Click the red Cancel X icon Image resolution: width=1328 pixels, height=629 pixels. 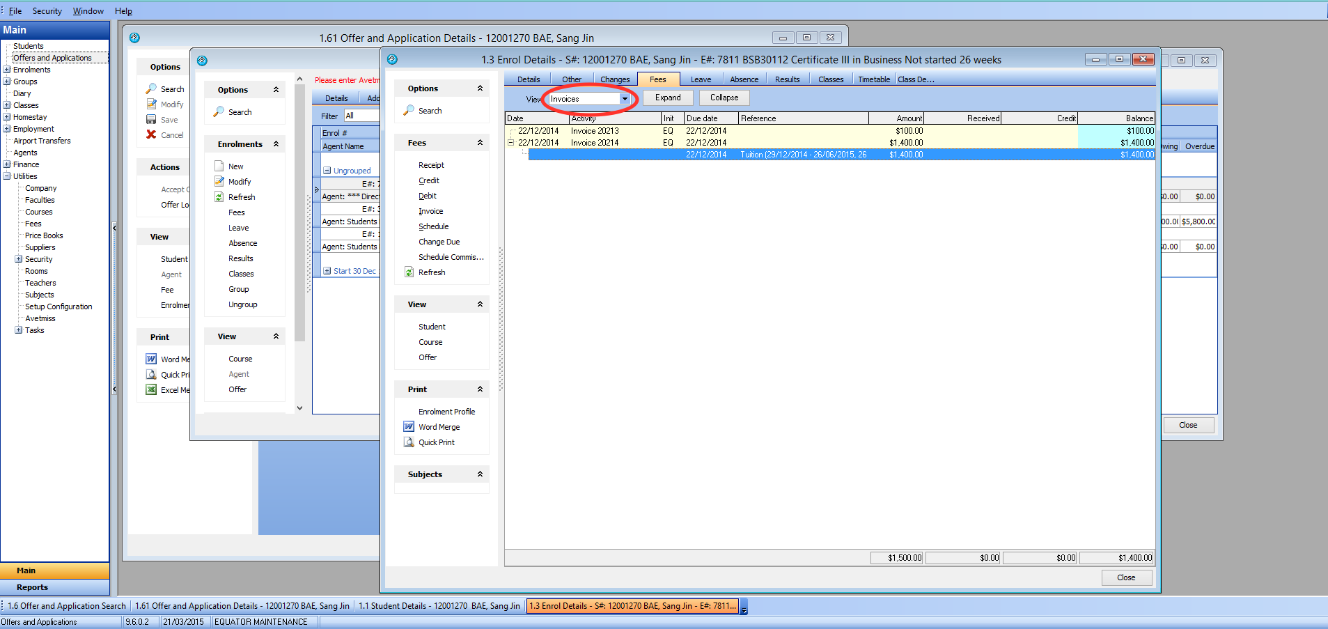click(151, 135)
